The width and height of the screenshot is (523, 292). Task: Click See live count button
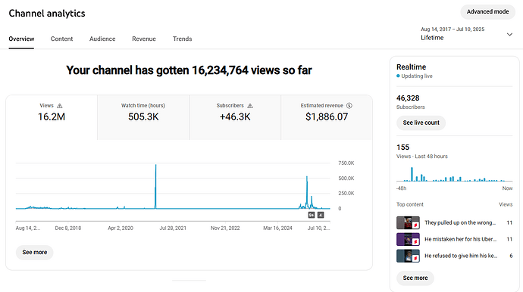pyautogui.click(x=421, y=123)
